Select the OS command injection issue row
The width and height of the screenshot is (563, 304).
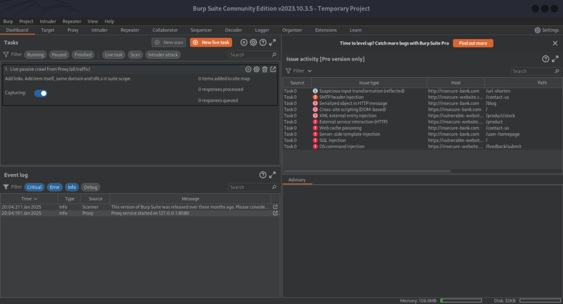[423, 147]
